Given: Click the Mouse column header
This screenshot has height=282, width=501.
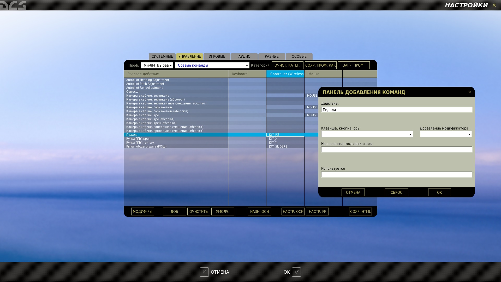Looking at the screenshot, I should [x=323, y=74].
